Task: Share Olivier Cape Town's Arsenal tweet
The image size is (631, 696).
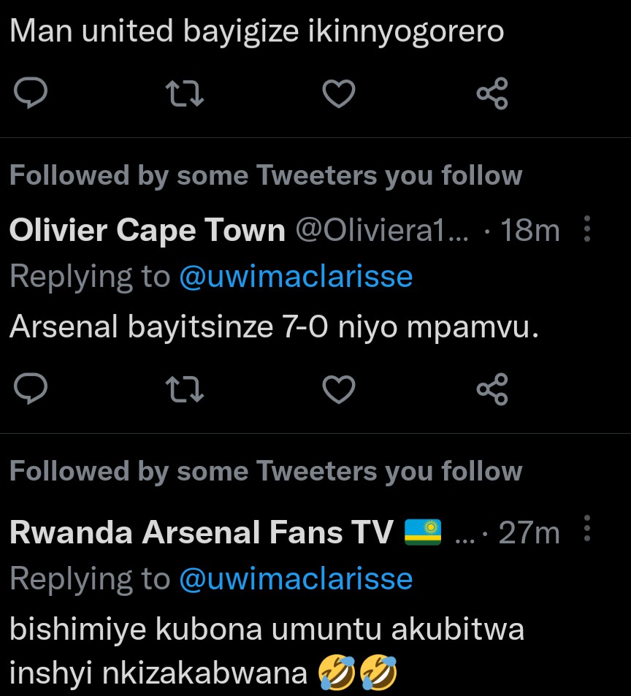Action: tap(492, 389)
